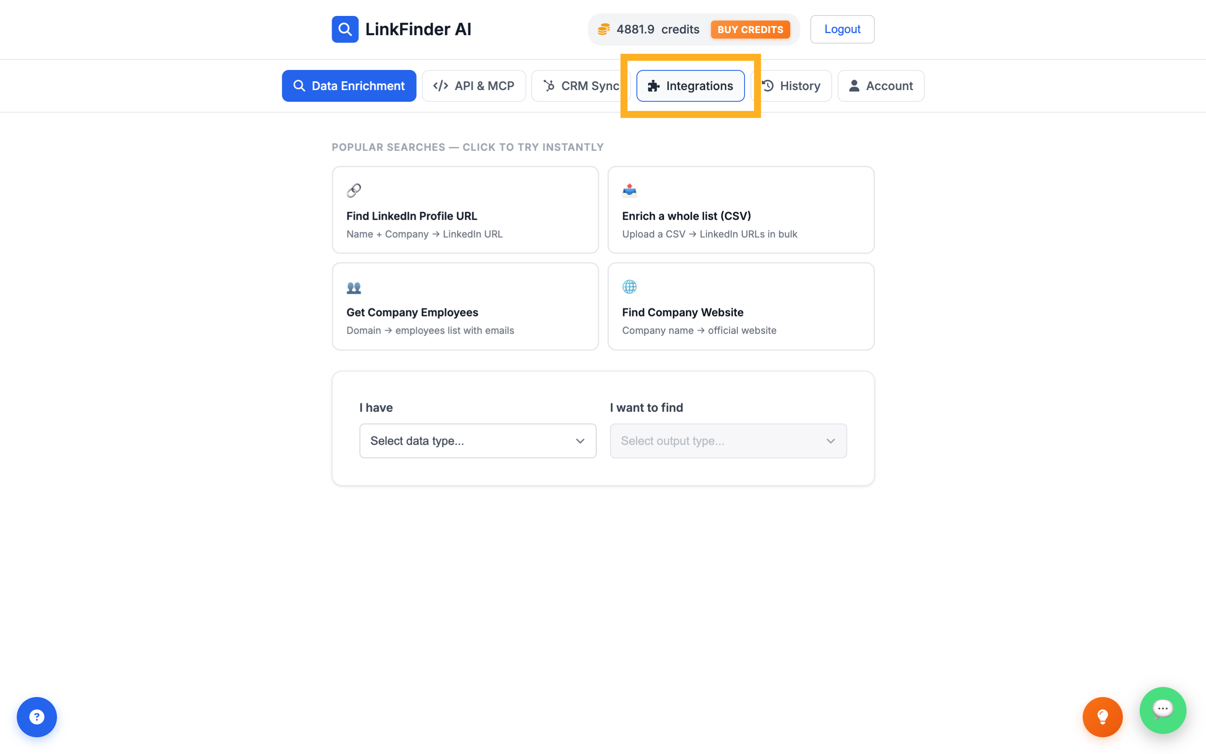Screen dimensions: 1206x754
Task: Try the Enrich a whole list (CSV) search
Action: (741, 210)
